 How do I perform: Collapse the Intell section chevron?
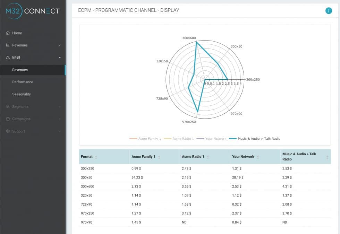(60, 58)
